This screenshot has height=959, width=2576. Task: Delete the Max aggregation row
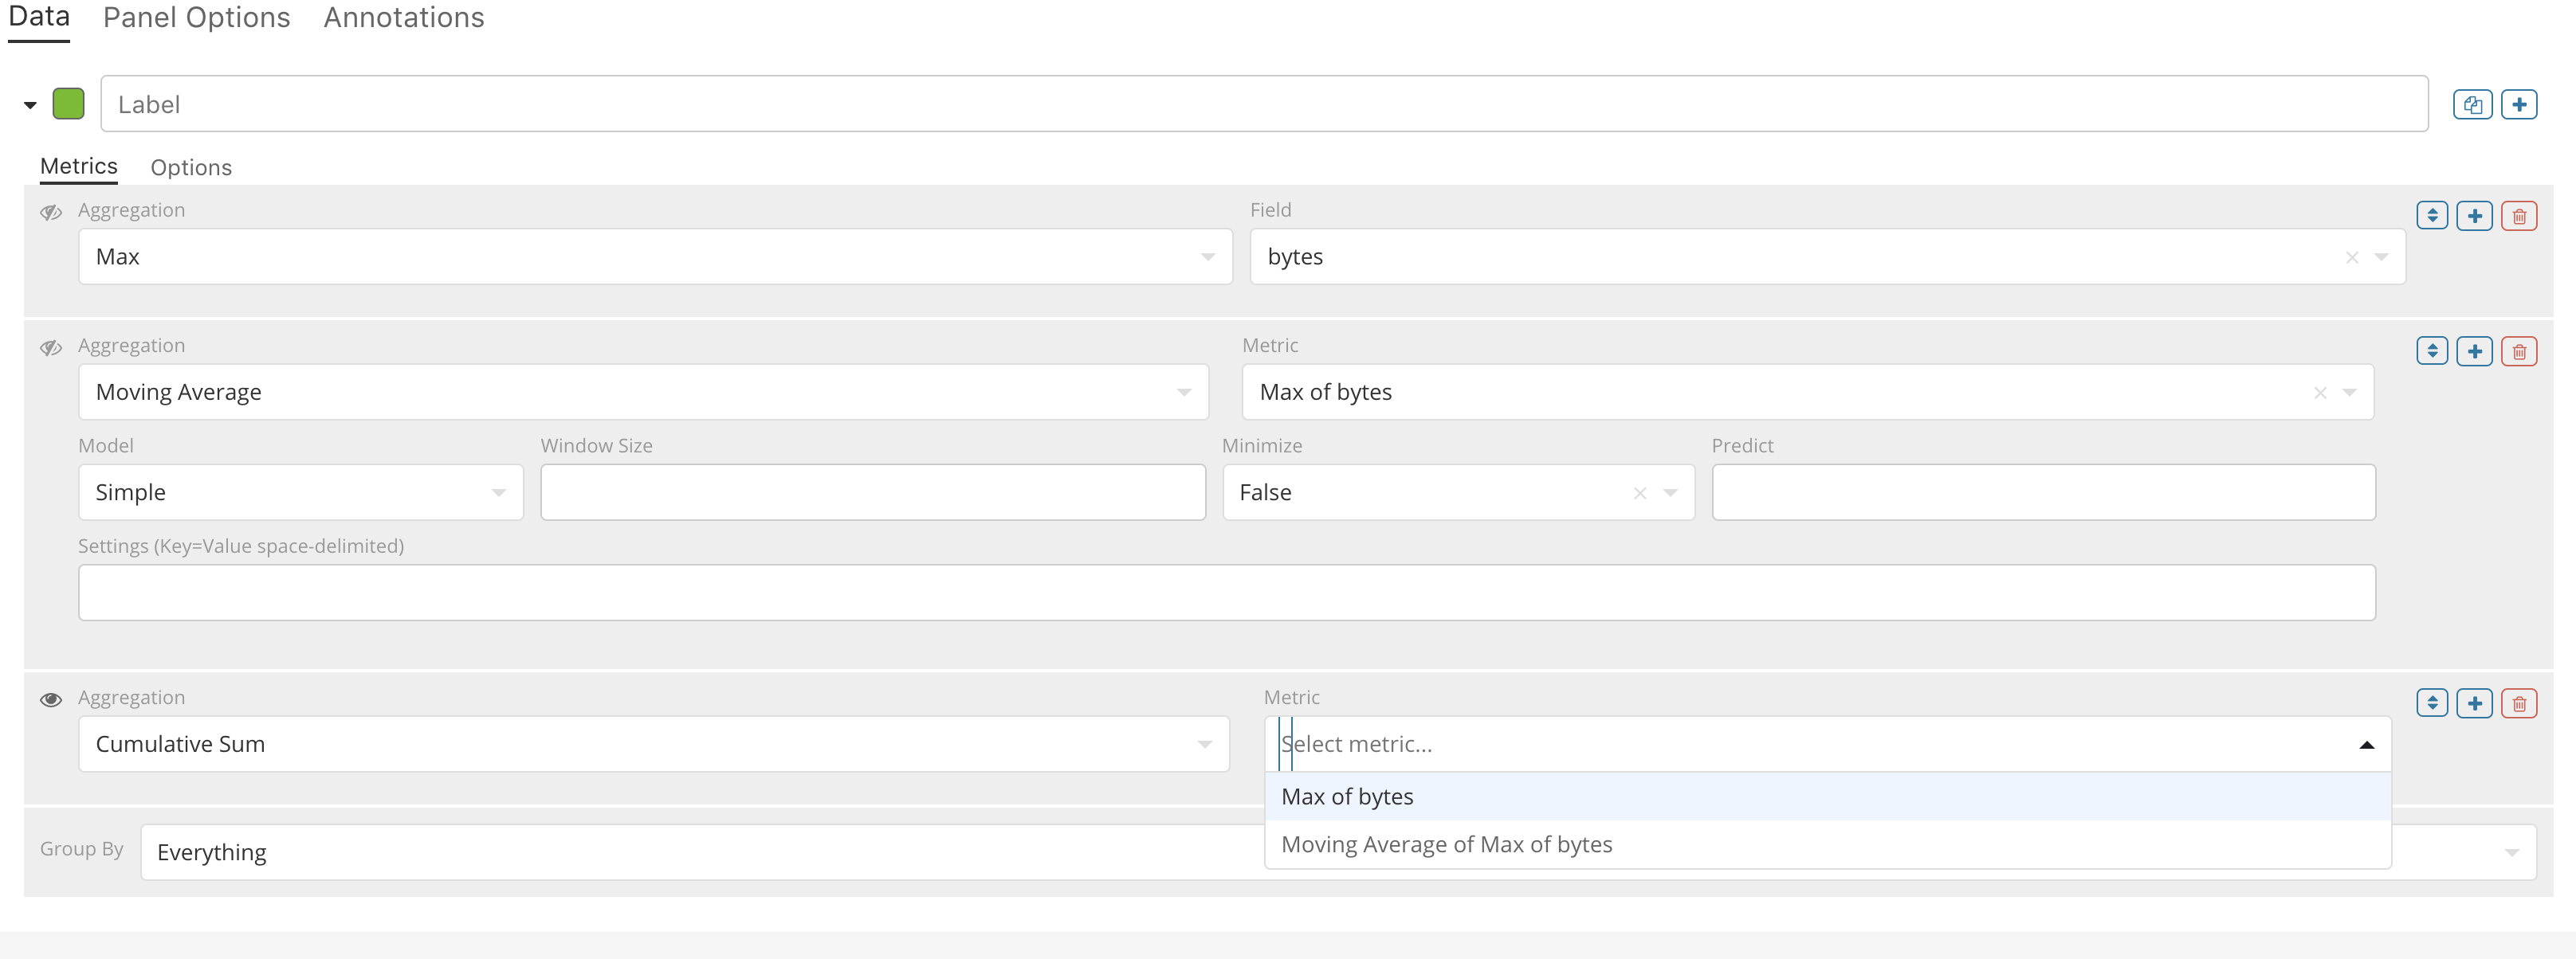2520,215
